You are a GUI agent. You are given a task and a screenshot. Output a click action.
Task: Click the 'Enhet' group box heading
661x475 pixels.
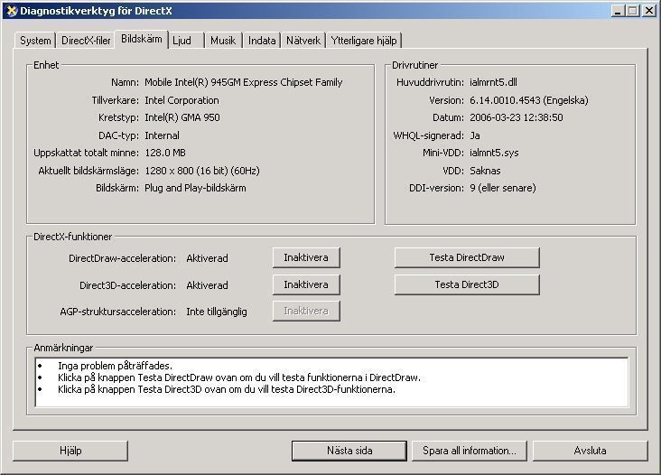(46, 65)
